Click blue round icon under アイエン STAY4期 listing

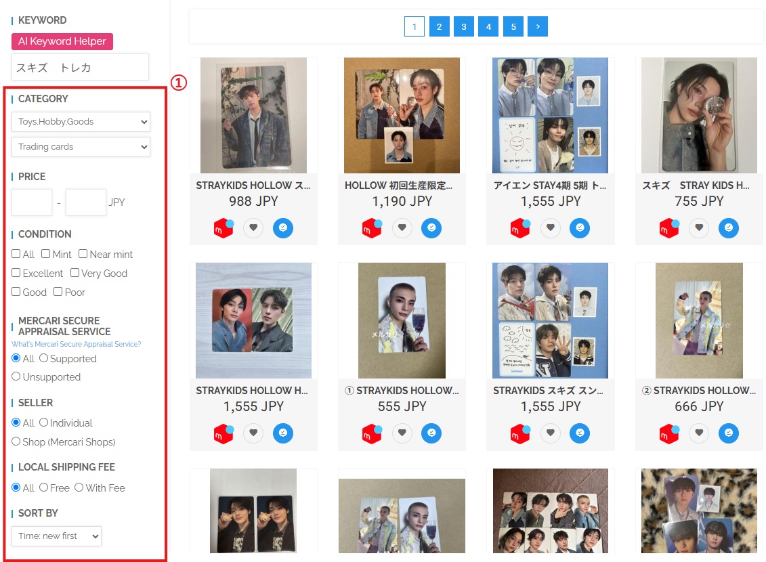click(x=580, y=228)
